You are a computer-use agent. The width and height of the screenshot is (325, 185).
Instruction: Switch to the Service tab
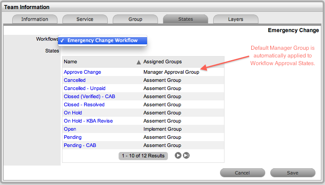85,19
